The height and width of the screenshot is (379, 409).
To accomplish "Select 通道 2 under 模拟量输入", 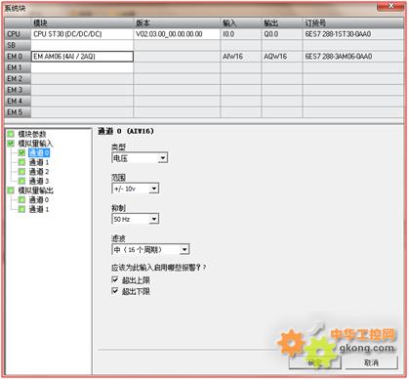I will click(x=39, y=171).
